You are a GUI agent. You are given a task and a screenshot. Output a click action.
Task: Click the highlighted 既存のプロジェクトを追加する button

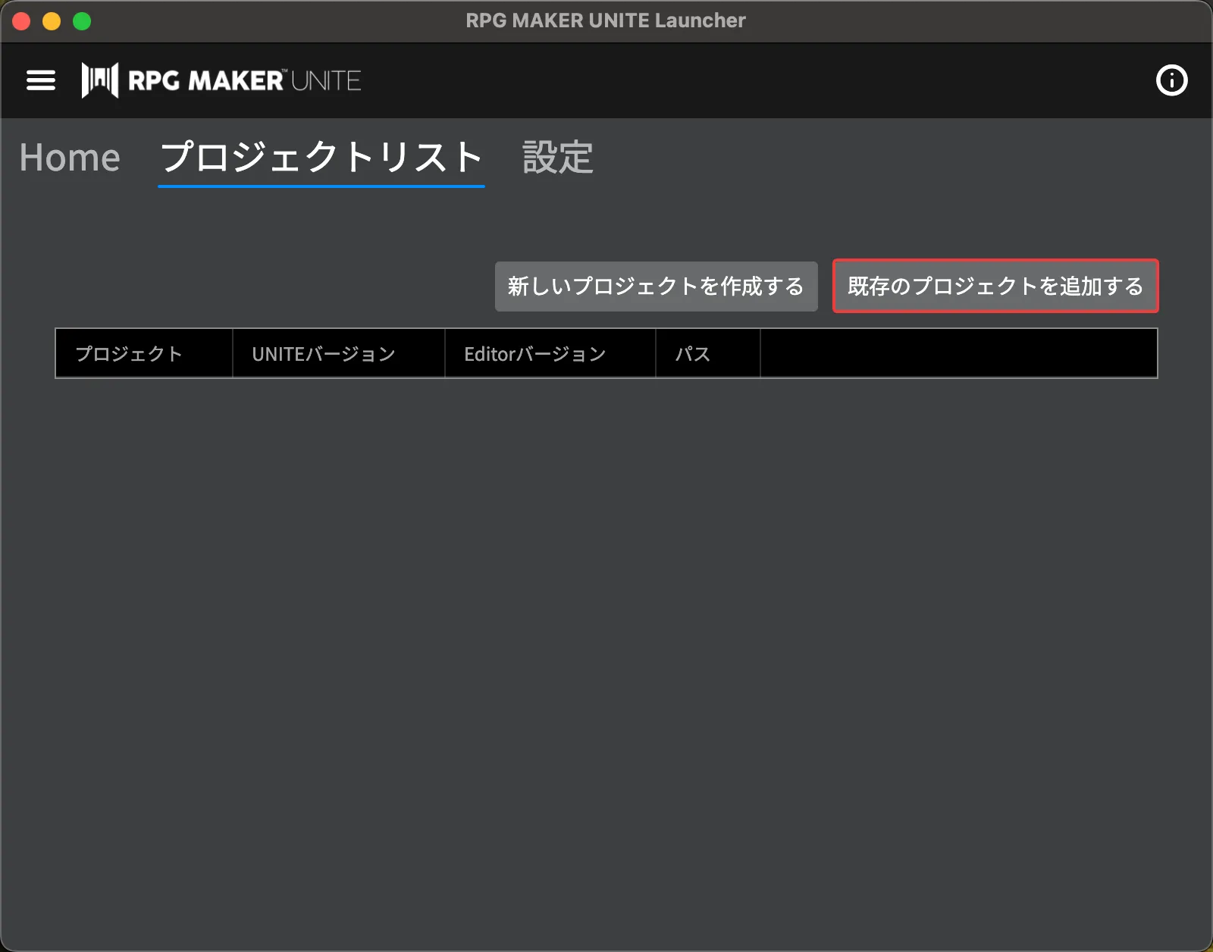pyautogui.click(x=995, y=287)
